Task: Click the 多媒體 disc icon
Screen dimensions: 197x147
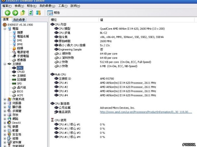Action: pyautogui.click(x=9, y=111)
